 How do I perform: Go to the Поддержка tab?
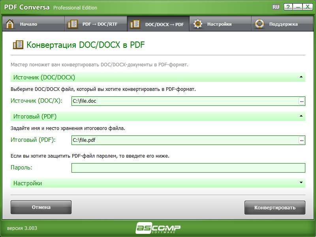coord(282,24)
